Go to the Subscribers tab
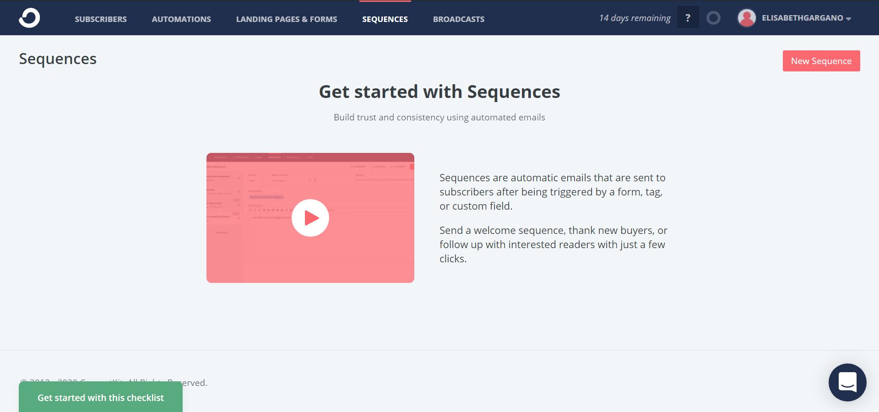This screenshot has width=879, height=412. pos(101,19)
